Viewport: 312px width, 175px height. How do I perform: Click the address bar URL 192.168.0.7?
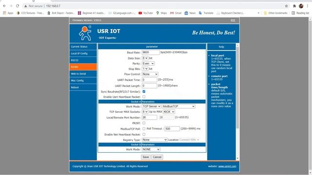(x=53, y=6)
